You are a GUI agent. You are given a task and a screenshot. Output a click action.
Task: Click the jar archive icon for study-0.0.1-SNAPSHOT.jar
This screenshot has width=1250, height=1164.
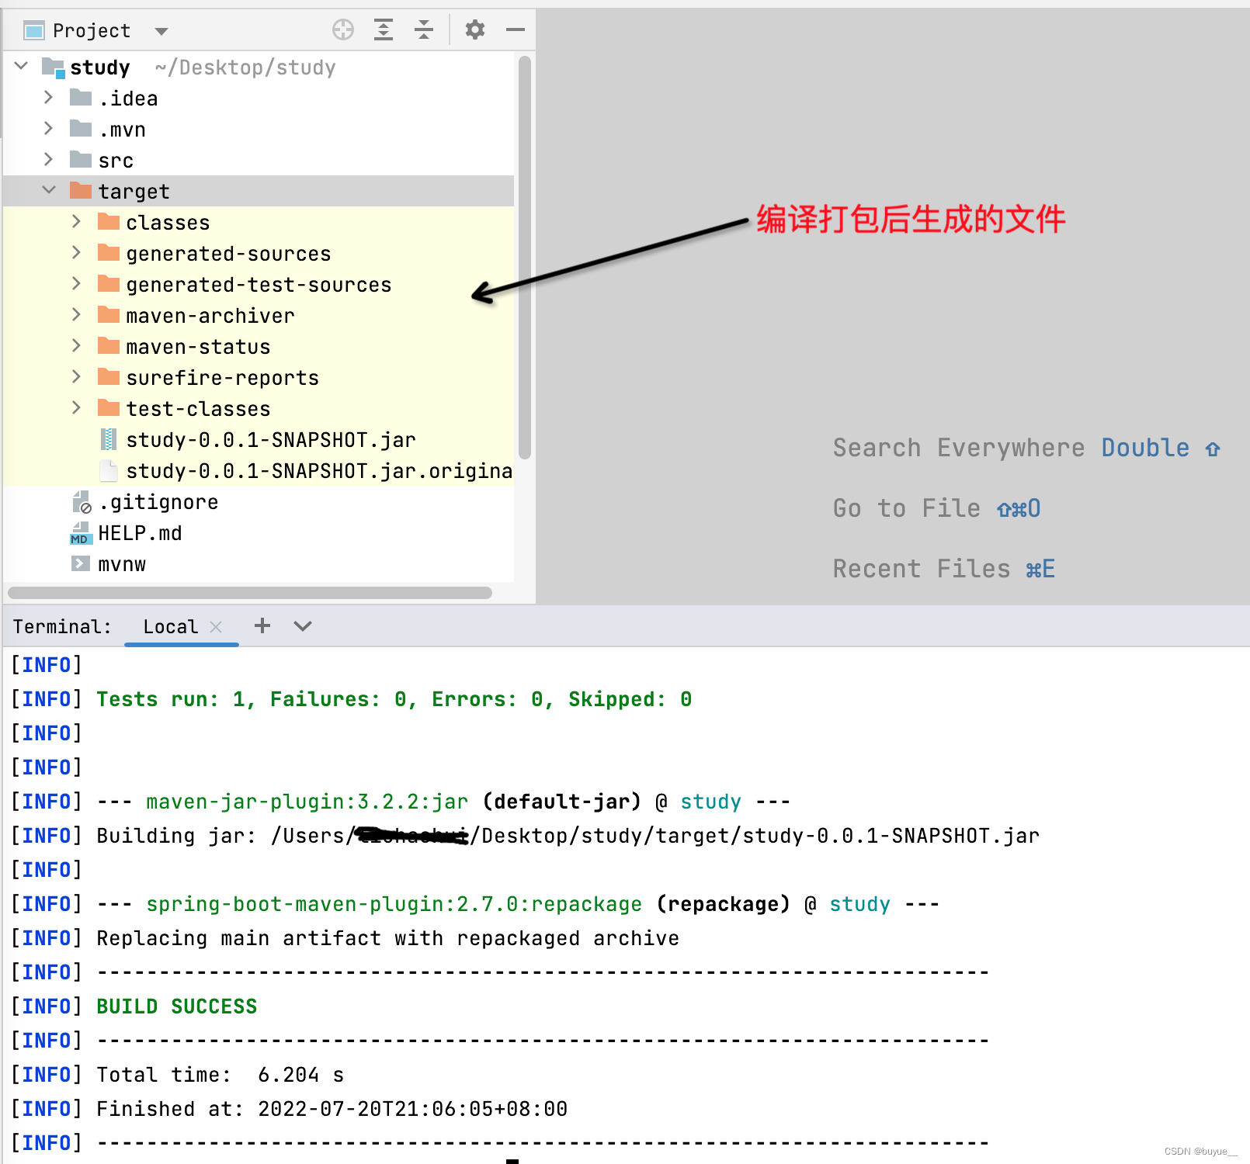pyautogui.click(x=109, y=440)
